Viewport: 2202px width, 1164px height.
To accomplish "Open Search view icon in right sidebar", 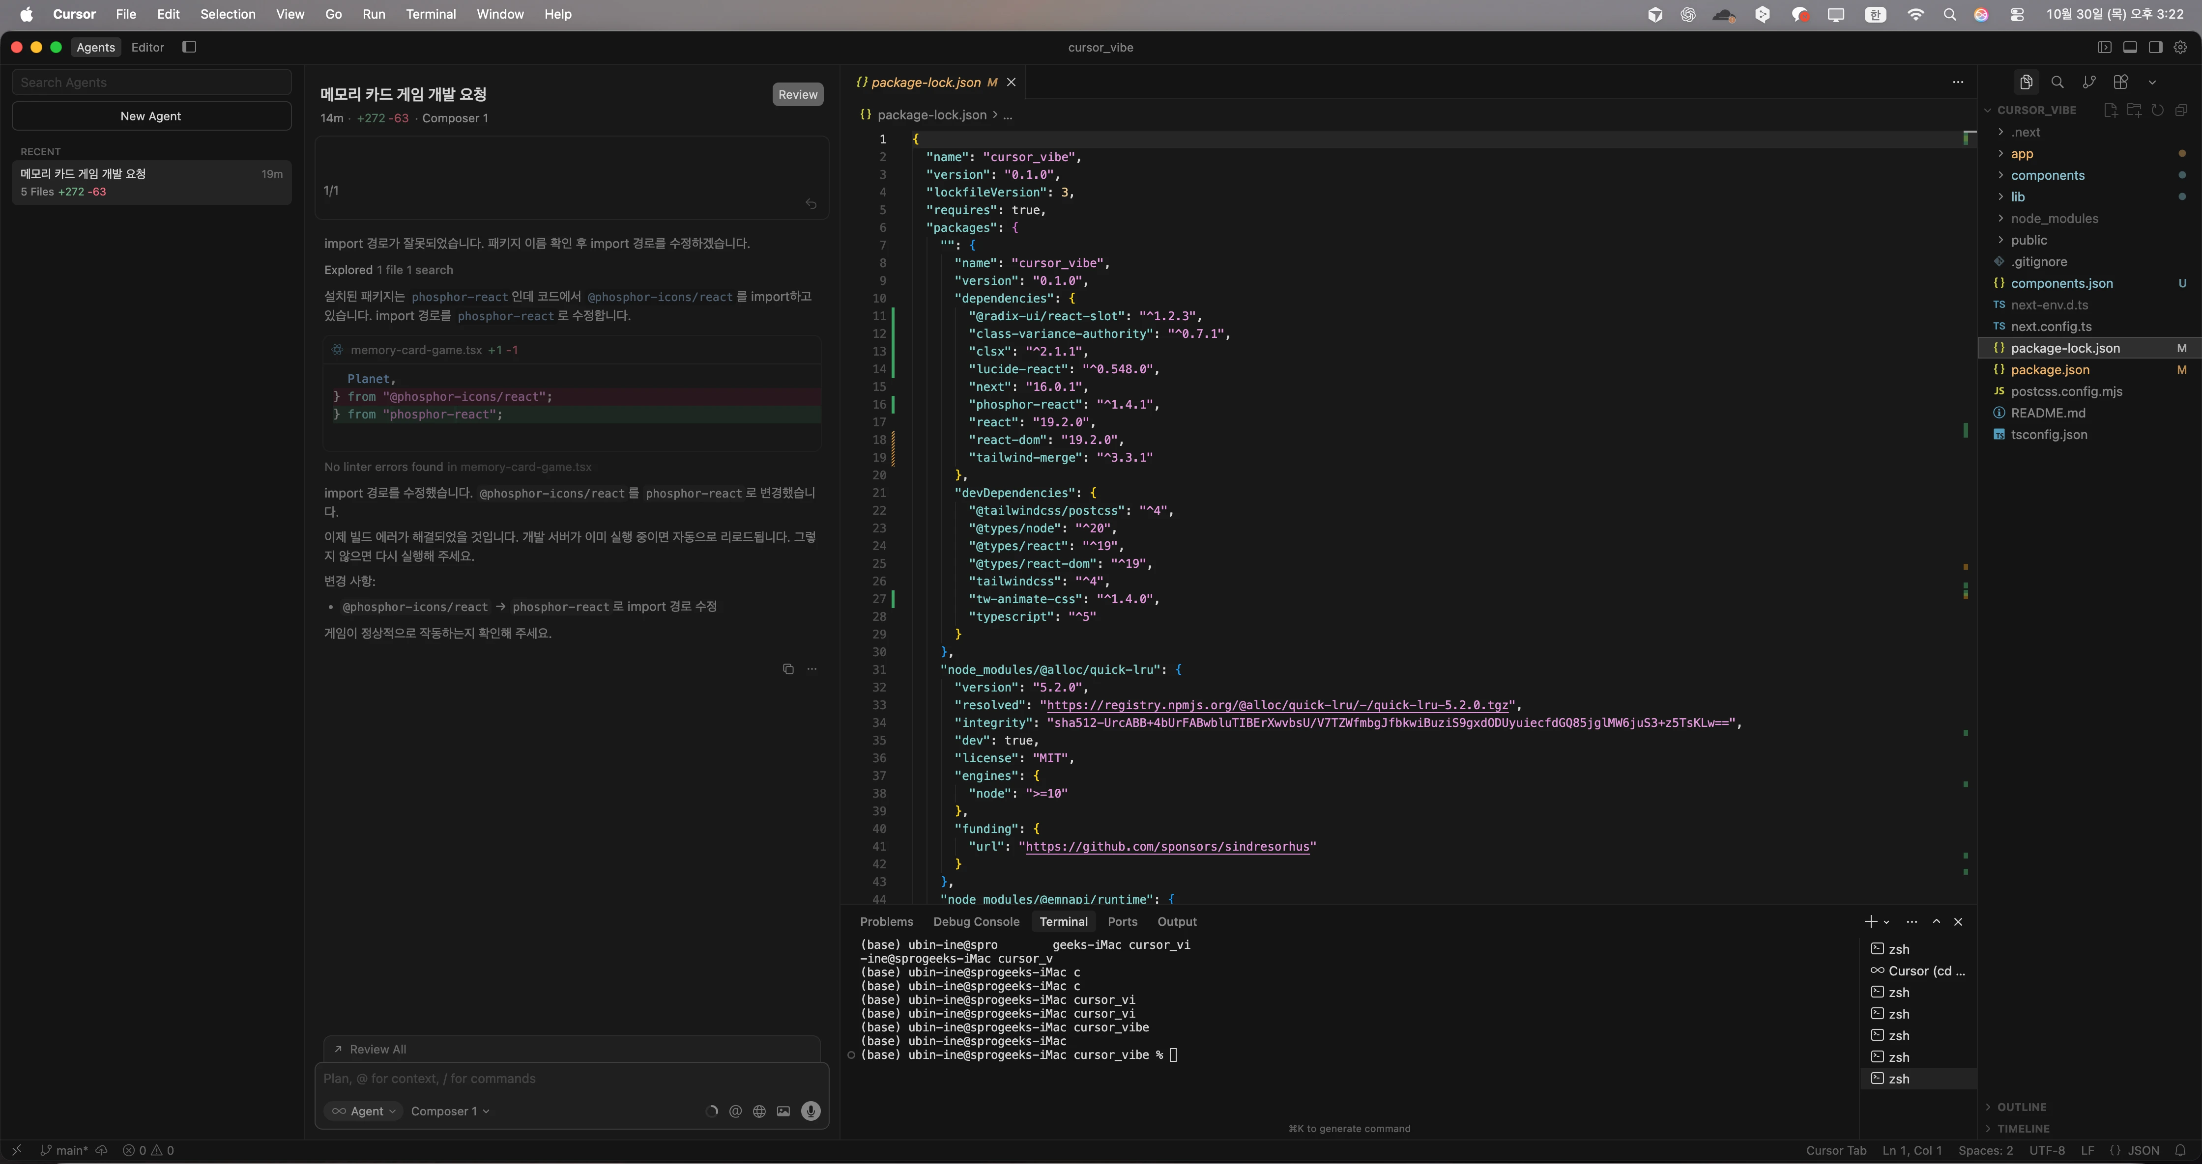I will click(2057, 82).
